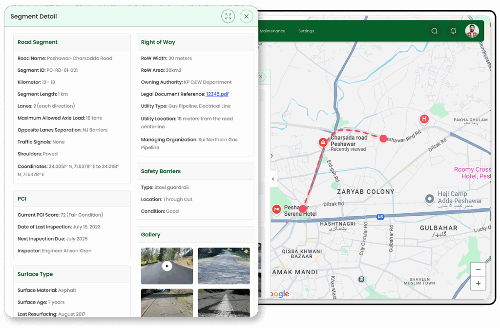The width and height of the screenshot is (500, 328).
Task: Expand the Segment Detail panel to fullscreen
Action: (x=228, y=17)
